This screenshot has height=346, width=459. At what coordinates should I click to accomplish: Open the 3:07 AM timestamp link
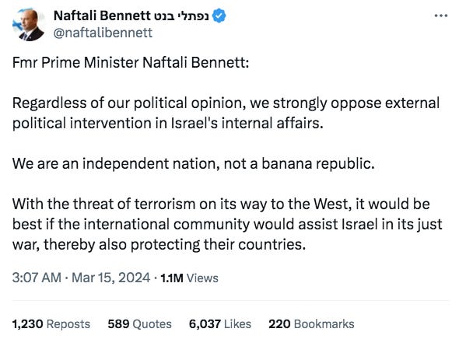click(37, 278)
